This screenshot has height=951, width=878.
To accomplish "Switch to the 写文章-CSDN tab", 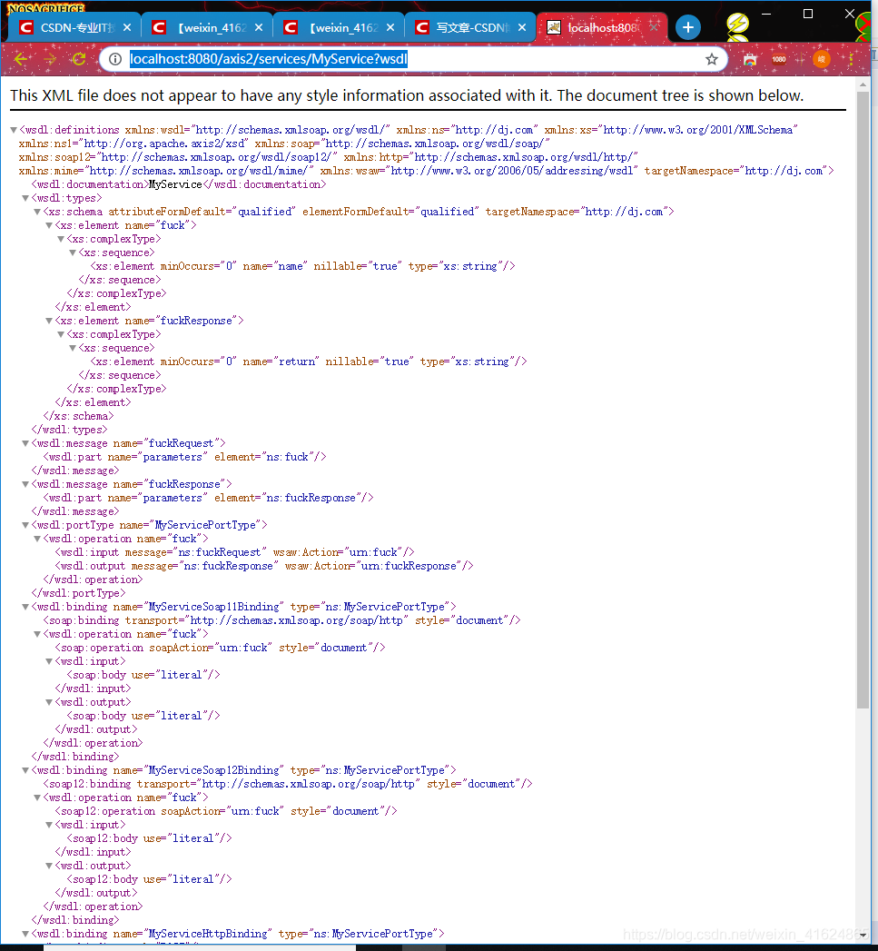I will point(470,27).
